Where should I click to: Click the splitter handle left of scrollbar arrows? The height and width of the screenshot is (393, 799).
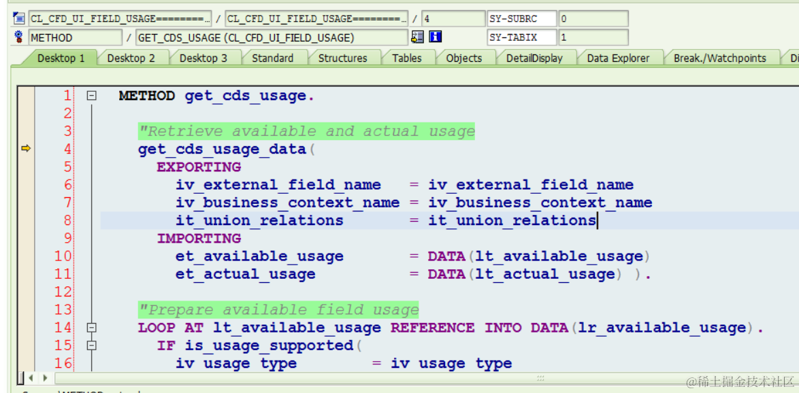21,378
